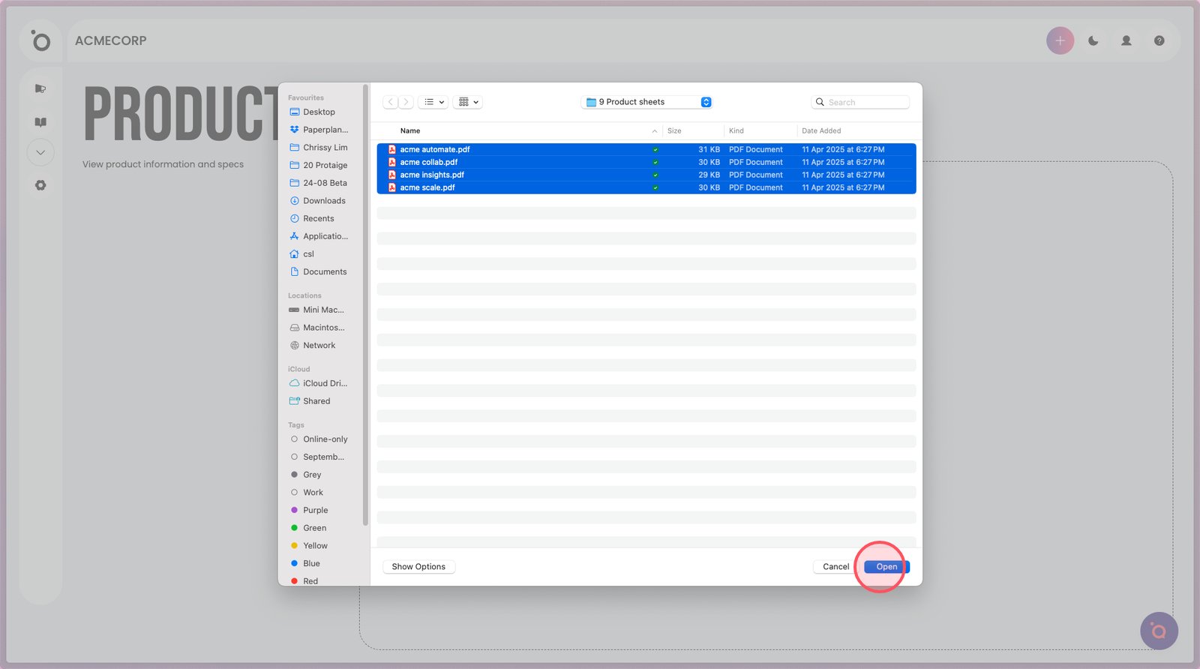Select the Purple tag
Screen dimensions: 1200x669
pyautogui.click(x=315, y=510)
